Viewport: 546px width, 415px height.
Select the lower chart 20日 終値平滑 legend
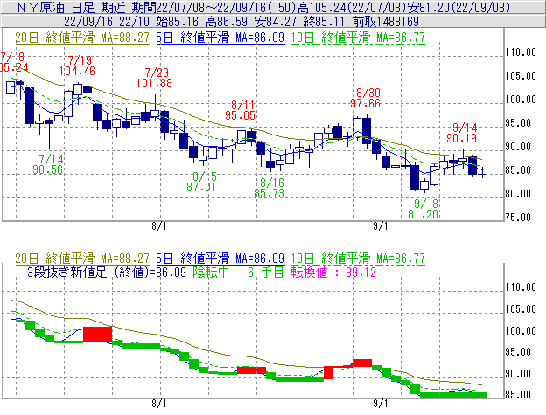coord(82,259)
